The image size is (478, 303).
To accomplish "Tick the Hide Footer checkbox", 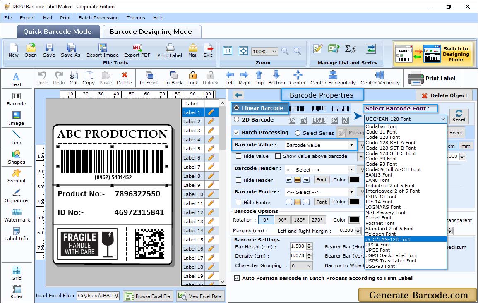I will click(x=239, y=202).
